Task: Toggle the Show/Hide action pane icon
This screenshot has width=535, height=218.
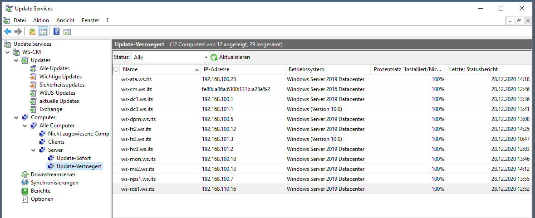Action: pos(67,32)
